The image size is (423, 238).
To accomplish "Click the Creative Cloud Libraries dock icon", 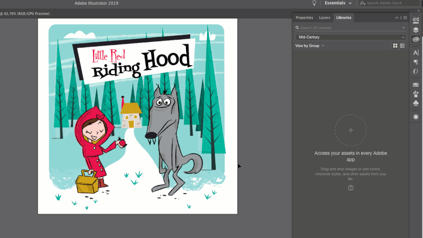I will coord(416,39).
